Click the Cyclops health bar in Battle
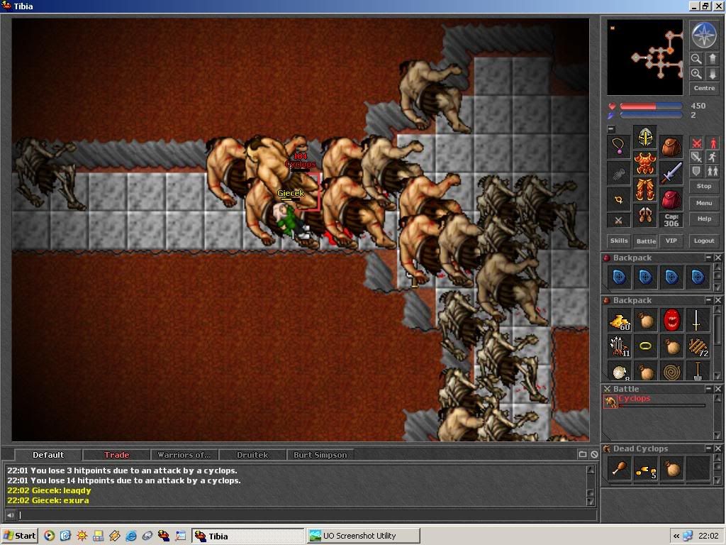 click(x=661, y=405)
